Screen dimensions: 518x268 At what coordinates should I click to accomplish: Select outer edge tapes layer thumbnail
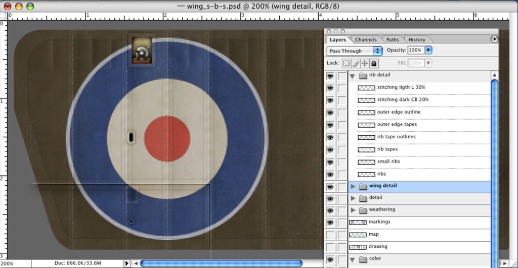(366, 125)
